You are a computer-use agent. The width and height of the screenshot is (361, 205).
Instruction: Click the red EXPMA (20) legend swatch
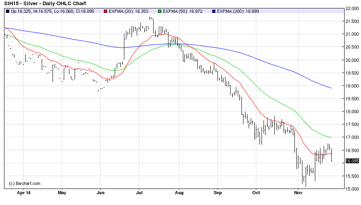point(105,12)
